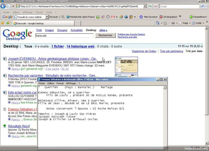Image resolution: width=209 pixels, height=151 pixels.
Task: Click the magnifier in the browser search box
Action: click(x=202, y=6)
